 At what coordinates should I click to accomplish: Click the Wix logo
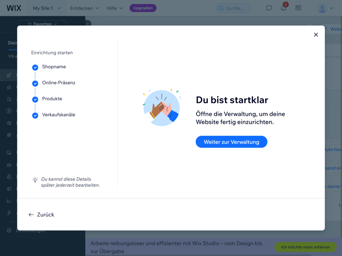coord(14,8)
